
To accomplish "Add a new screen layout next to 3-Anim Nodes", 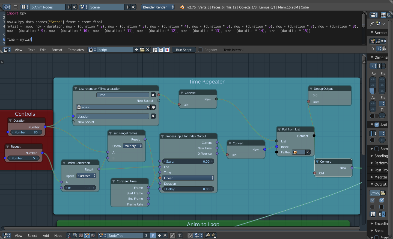I will 69,7.
